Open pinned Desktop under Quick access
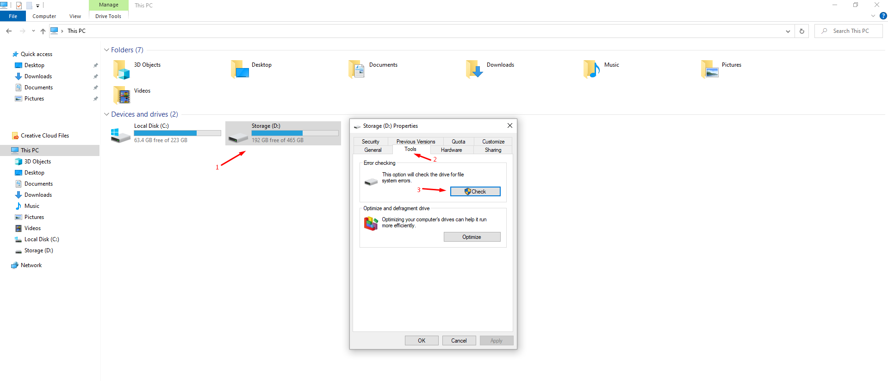 point(34,65)
